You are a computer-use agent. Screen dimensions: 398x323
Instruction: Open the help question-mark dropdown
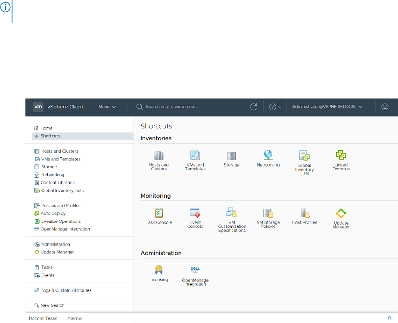pyautogui.click(x=275, y=107)
